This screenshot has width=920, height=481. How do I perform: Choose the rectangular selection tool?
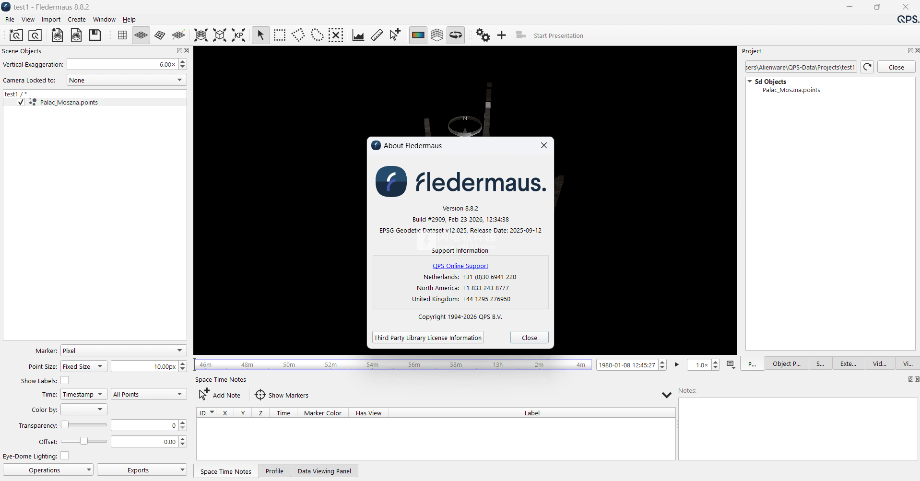[279, 35]
